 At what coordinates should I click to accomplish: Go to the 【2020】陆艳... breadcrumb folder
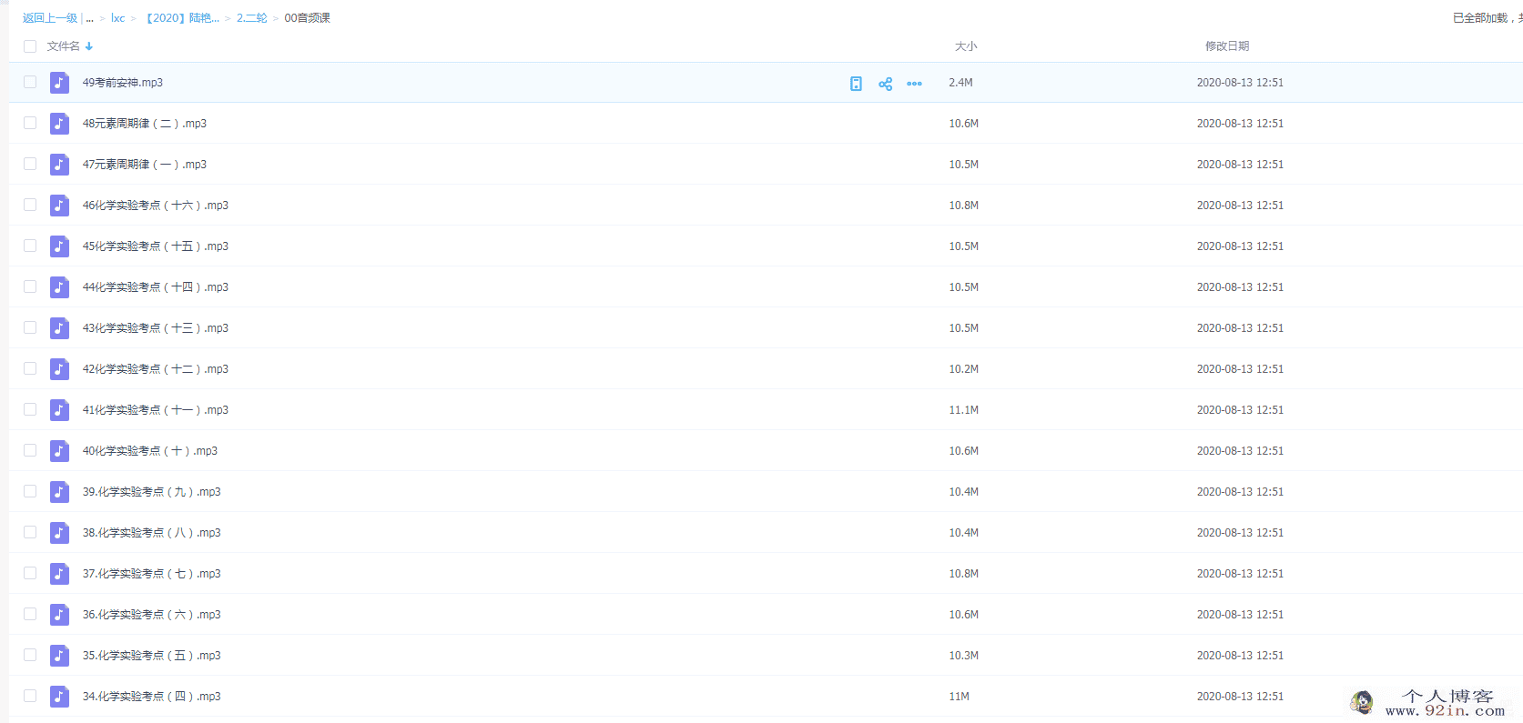point(181,18)
